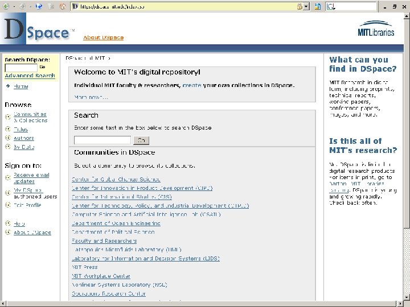Expand the address bar URL dropdown
Image resolution: width=410 pixels, height=307 pixels.
click(x=306, y=6)
